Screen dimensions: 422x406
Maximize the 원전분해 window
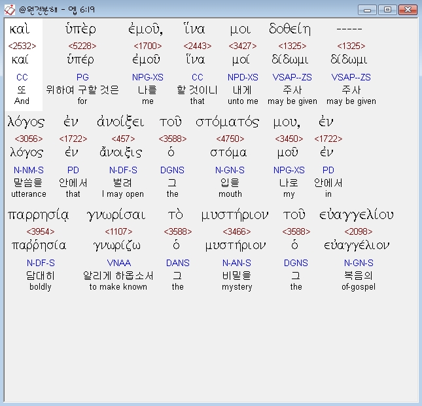pos(387,10)
